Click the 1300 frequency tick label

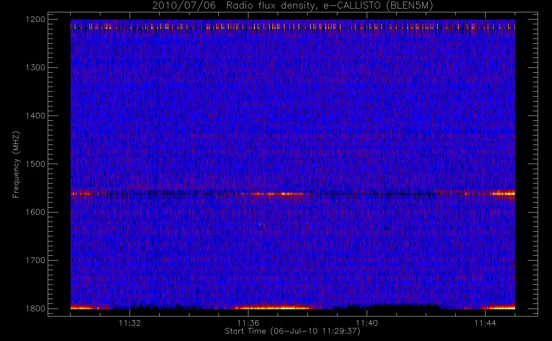[35, 68]
